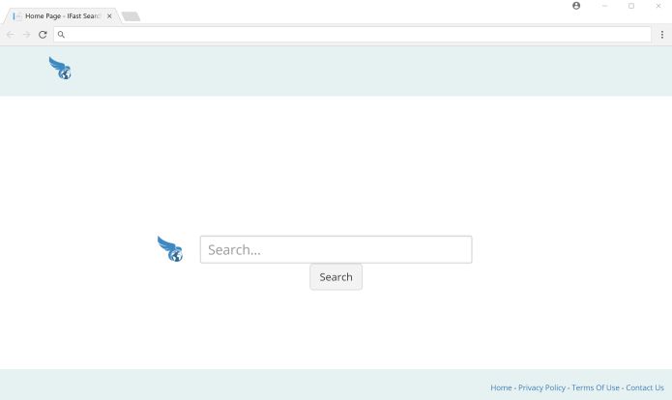Select the Home Page - IFast Search tab
Image resolution: width=672 pixels, height=400 pixels.
(x=62, y=15)
